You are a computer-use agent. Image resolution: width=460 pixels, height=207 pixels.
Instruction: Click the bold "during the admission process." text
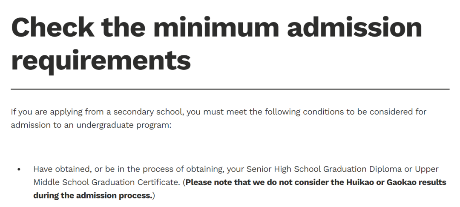pyautogui.click(x=93, y=196)
